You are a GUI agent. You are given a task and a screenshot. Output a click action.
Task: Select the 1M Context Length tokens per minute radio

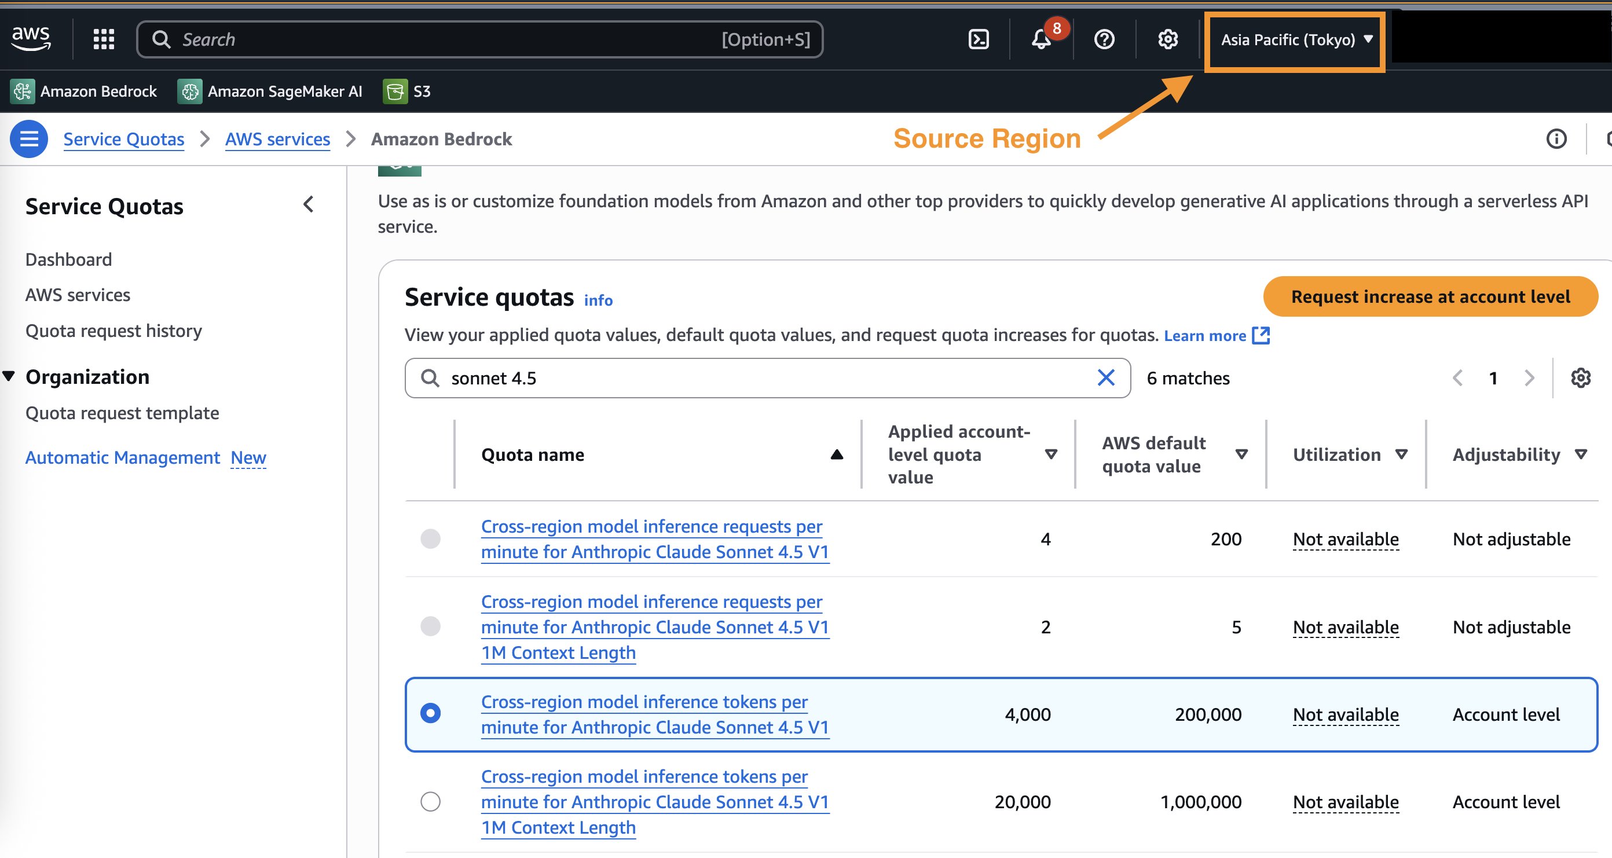click(x=431, y=802)
